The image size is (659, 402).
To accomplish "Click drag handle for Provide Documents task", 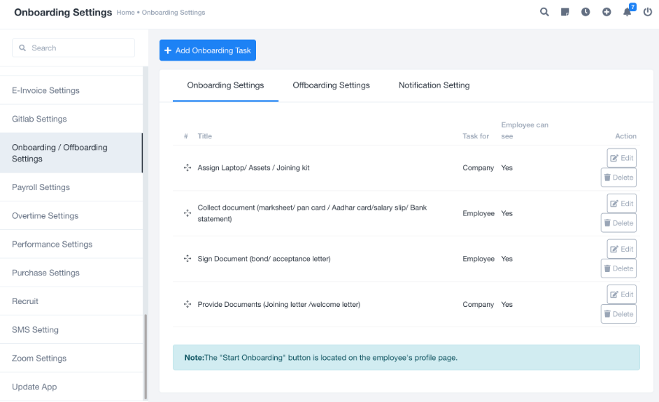I will 187,304.
